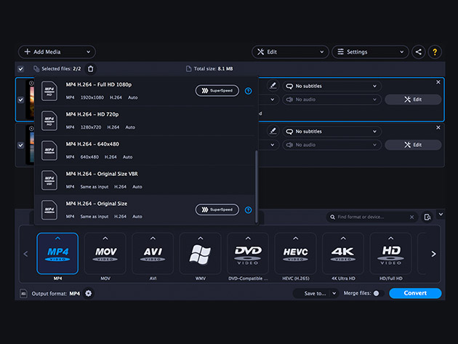The image size is (458, 344).
Task: Open No subtitles dropdown for first file
Action: coord(332,87)
